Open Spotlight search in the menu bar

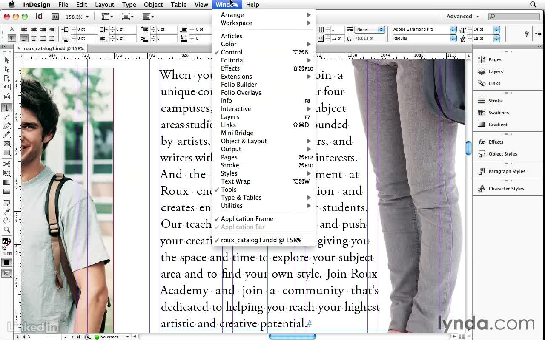click(533, 5)
